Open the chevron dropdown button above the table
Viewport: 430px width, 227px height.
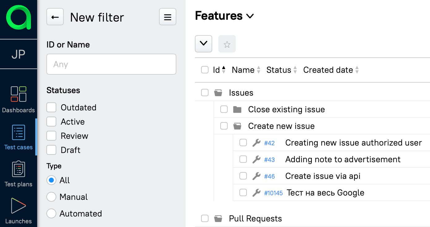click(204, 44)
